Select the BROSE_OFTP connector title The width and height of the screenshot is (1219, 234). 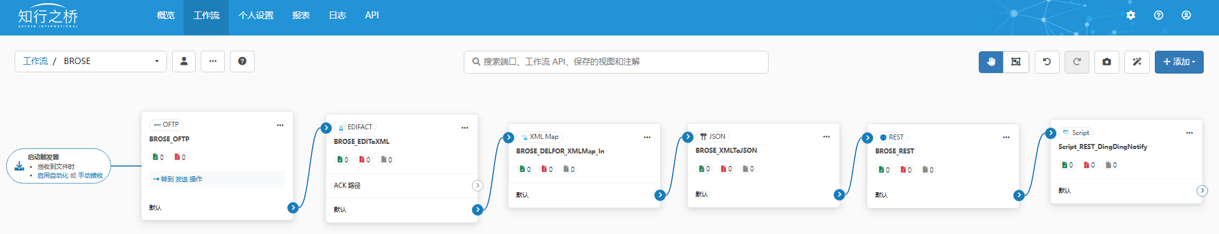click(x=169, y=139)
